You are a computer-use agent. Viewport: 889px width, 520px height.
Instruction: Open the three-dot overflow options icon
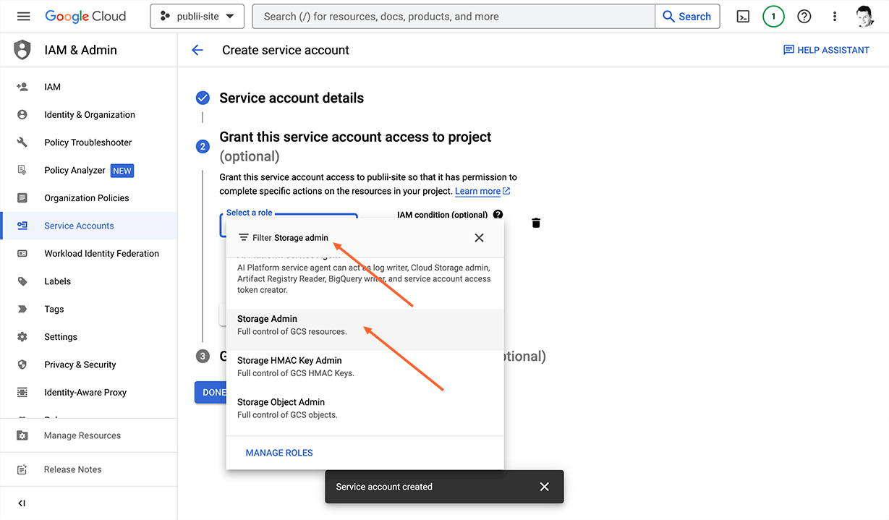click(834, 16)
